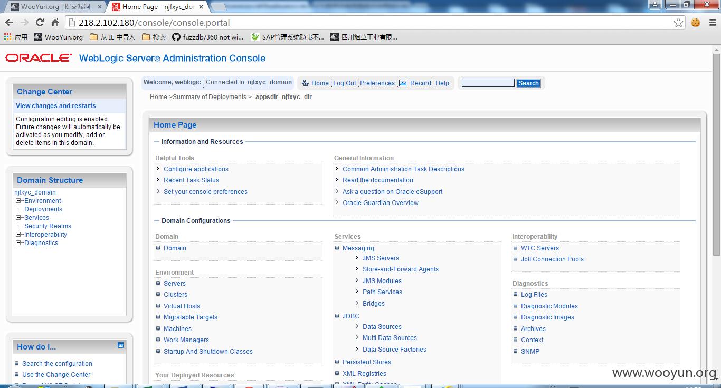Open a new browser tab

pyautogui.click(x=219, y=7)
